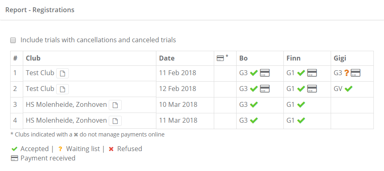Click Bo's payment icon for 11 Feb

265,73
